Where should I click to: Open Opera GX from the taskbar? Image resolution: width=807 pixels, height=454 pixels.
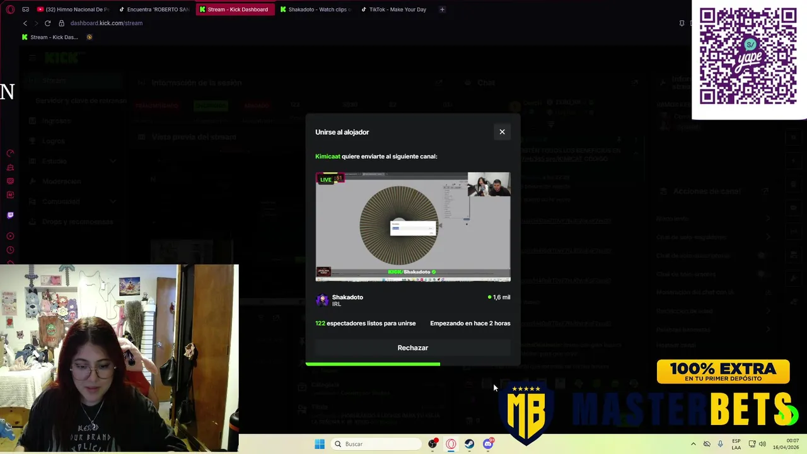pyautogui.click(x=451, y=444)
